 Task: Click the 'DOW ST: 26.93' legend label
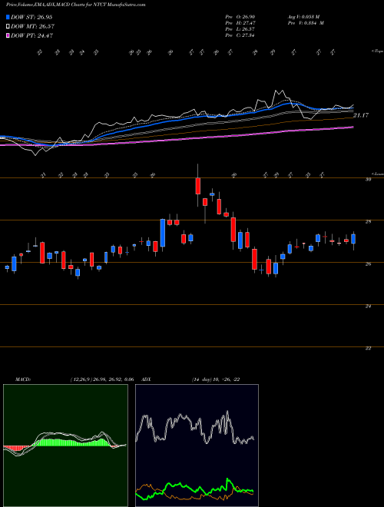click(31, 17)
